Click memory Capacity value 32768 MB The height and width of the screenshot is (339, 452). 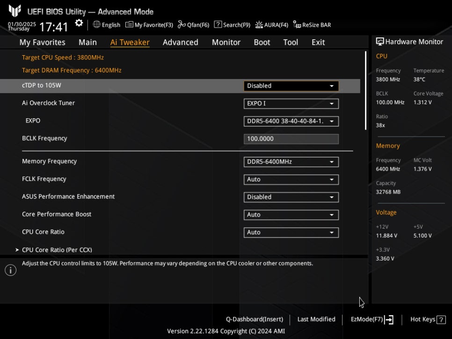388,192
